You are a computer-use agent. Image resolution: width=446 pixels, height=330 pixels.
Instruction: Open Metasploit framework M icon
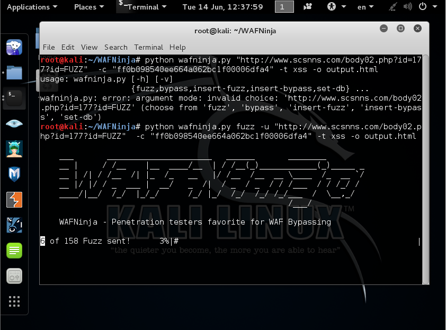(14, 174)
